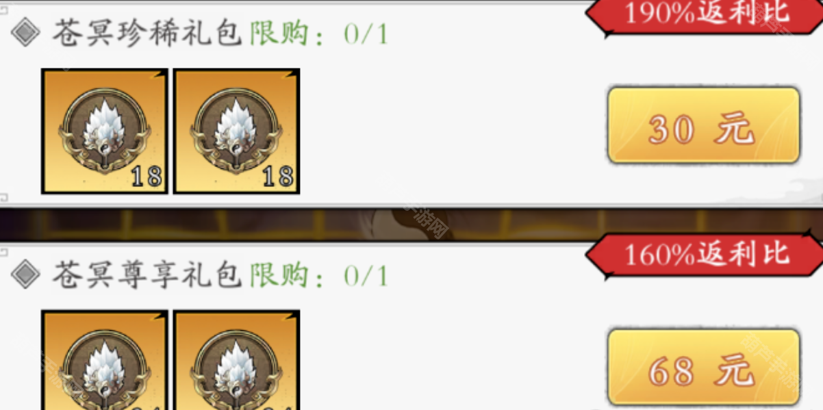Tap the pointed left tip of the 160% ribbon
Screen dimensions: 823x410
(596, 255)
